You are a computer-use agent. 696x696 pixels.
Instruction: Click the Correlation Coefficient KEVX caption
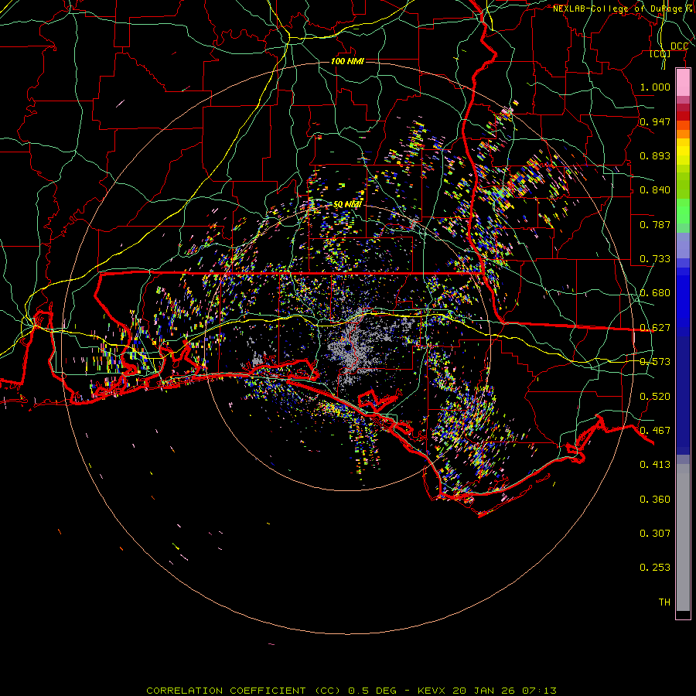[351, 691]
